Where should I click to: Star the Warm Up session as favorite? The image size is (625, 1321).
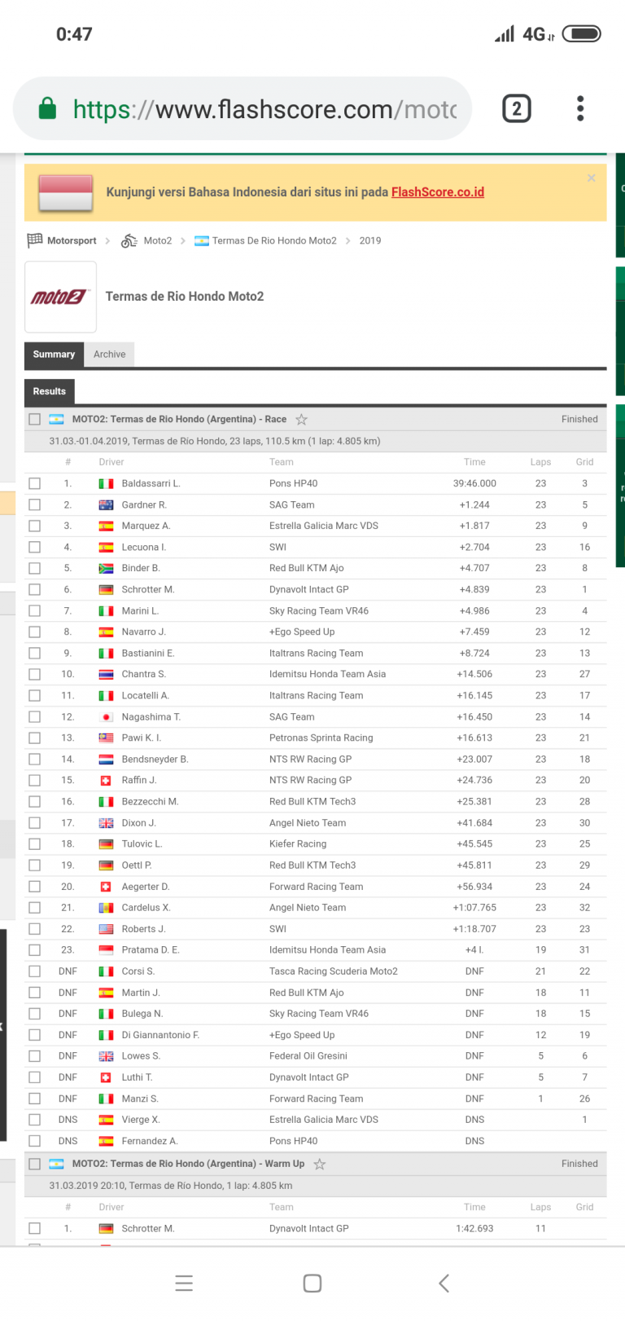[x=320, y=1165]
